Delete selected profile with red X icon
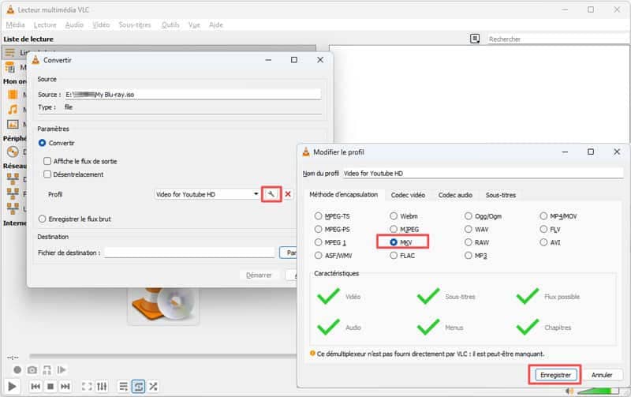This screenshot has height=397, width=631. (x=288, y=194)
